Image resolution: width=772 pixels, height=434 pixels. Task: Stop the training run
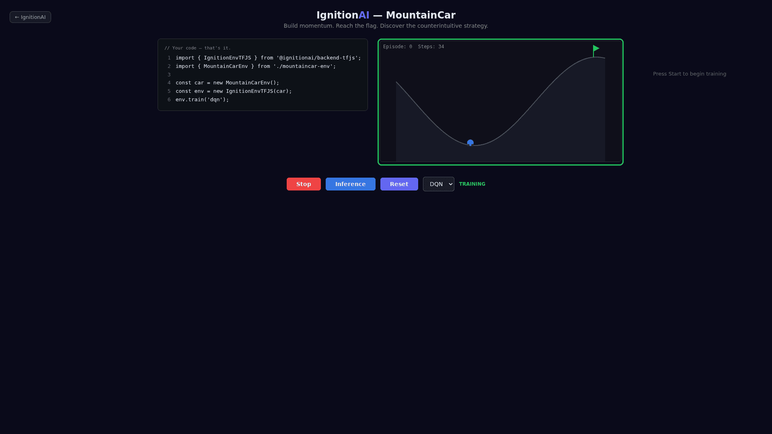304,184
